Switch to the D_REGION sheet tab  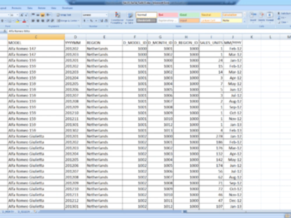click(x=24, y=212)
